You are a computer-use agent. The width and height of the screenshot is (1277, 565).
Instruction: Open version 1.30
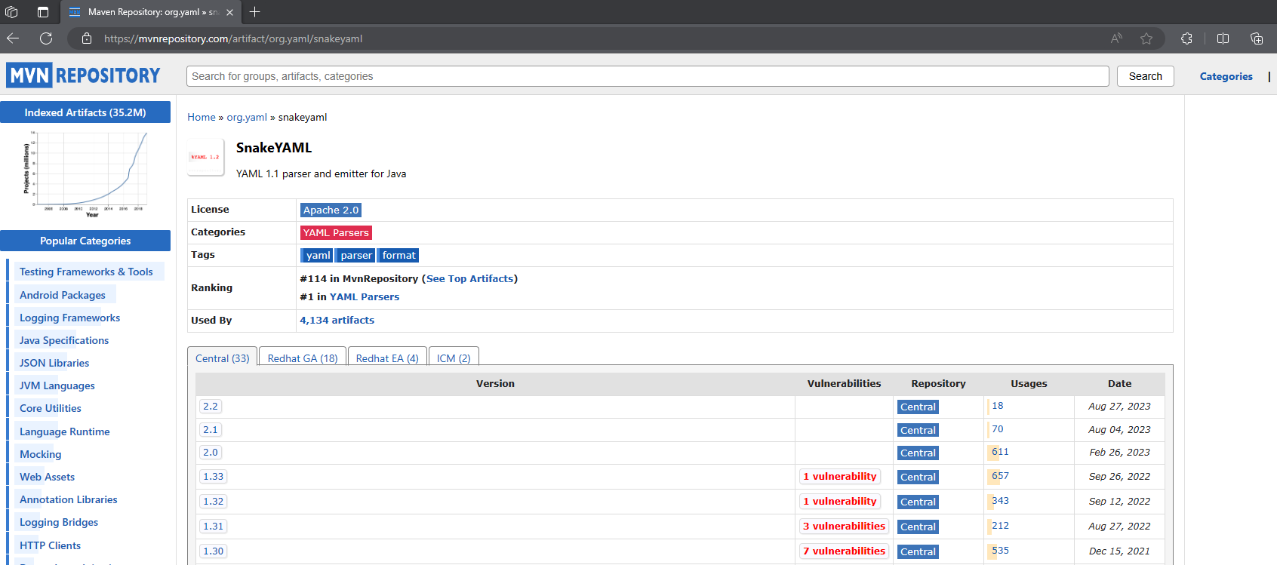pyautogui.click(x=214, y=551)
